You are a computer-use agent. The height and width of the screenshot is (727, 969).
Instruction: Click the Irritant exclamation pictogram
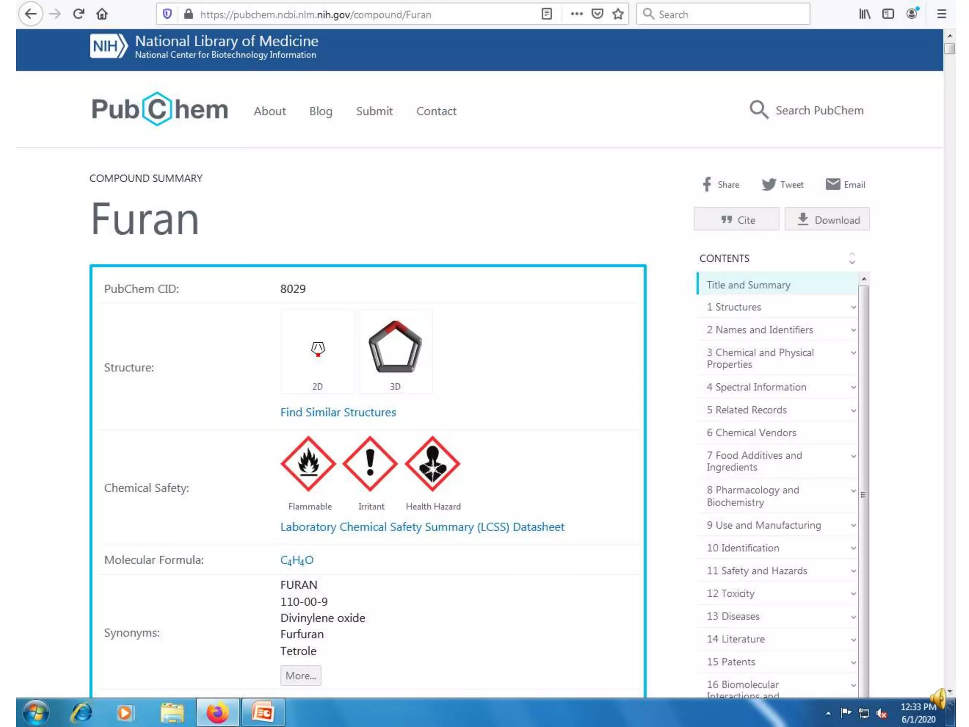370,463
